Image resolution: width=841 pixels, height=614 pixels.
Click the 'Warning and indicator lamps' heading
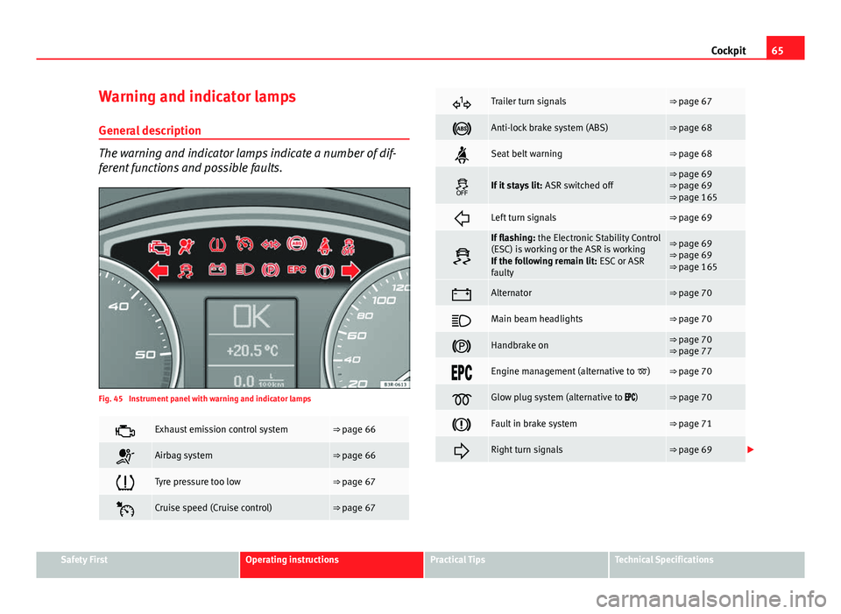[x=197, y=96]
